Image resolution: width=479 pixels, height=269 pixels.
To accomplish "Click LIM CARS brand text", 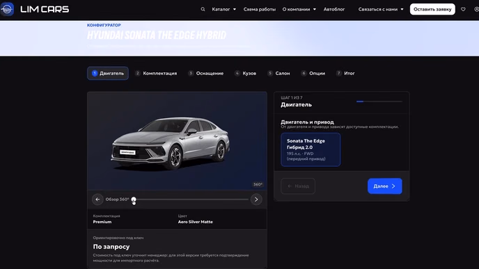I will [x=45, y=10].
